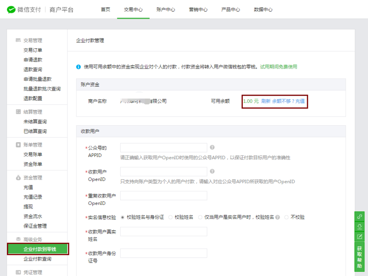Open 退款查询 in the sidebar
The image size is (368, 276).
click(x=33, y=70)
